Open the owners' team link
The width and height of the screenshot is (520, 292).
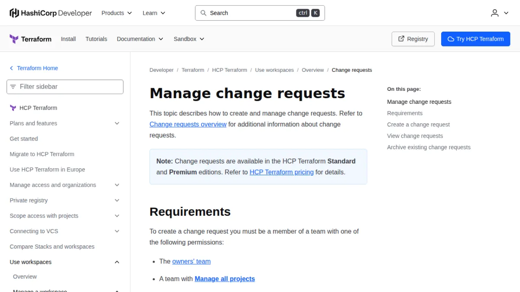click(x=192, y=261)
